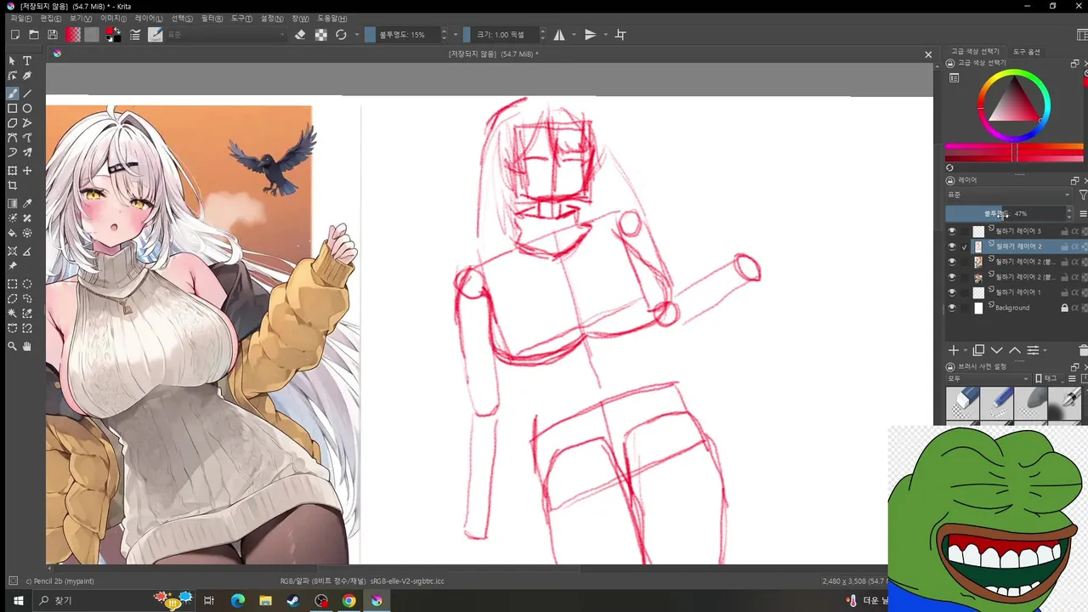Select the Rectangular Selection tool
Viewport: 1088px width, 612px height.
click(12, 285)
